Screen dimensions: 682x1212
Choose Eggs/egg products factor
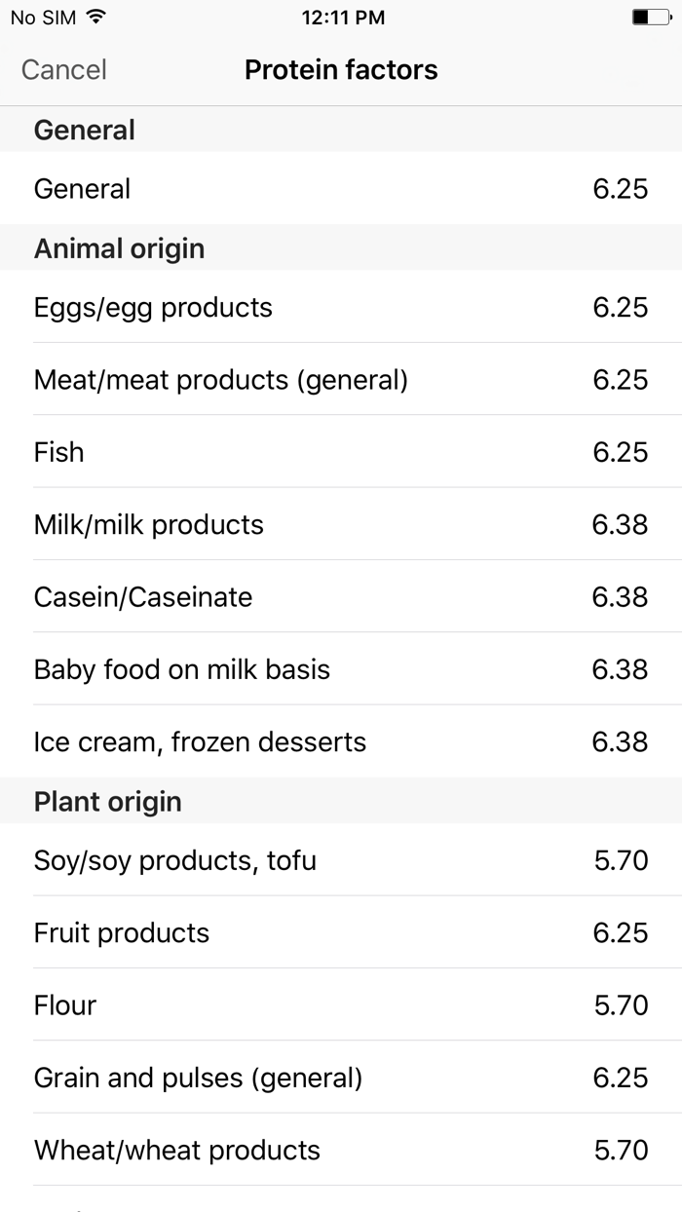click(341, 307)
